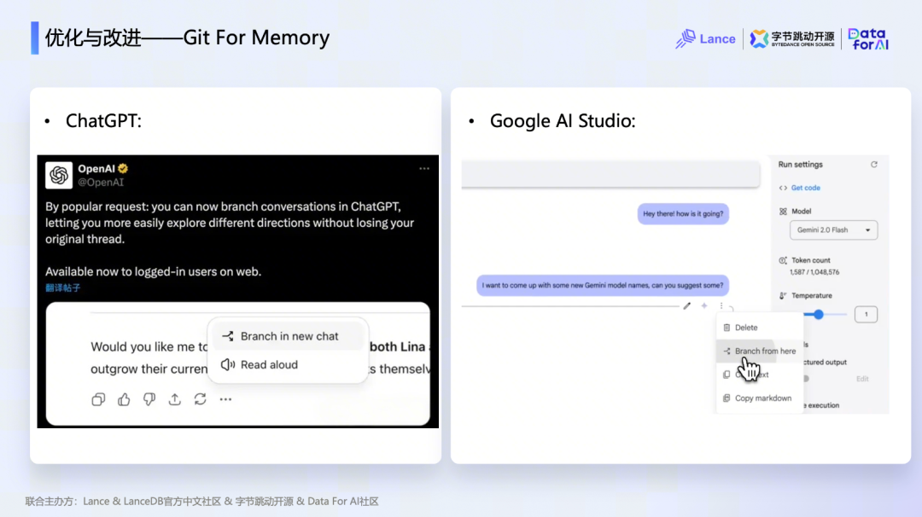Click the sparkle rerun icon
The height and width of the screenshot is (517, 922).
(x=703, y=305)
